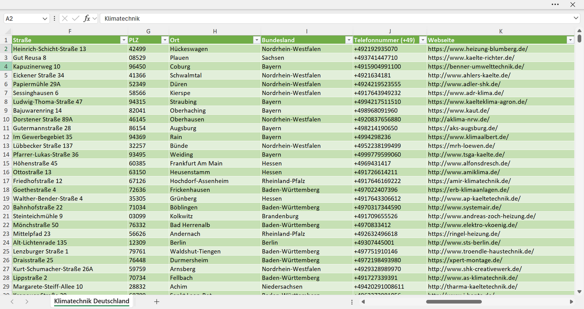The image size is (584, 309).
Task: Open the PLZ column filter dropdown
Action: click(165, 40)
